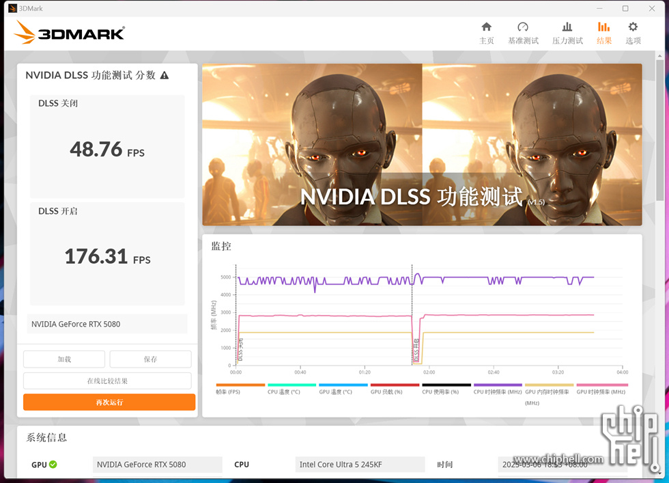Screen dimensions: 669x483
Task: Toggle the CPU 时钟频率 purple legend item
Action: tap(498, 388)
